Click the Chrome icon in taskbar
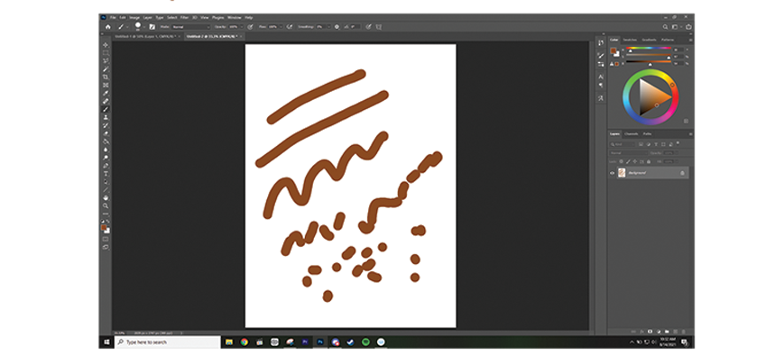 point(244,341)
